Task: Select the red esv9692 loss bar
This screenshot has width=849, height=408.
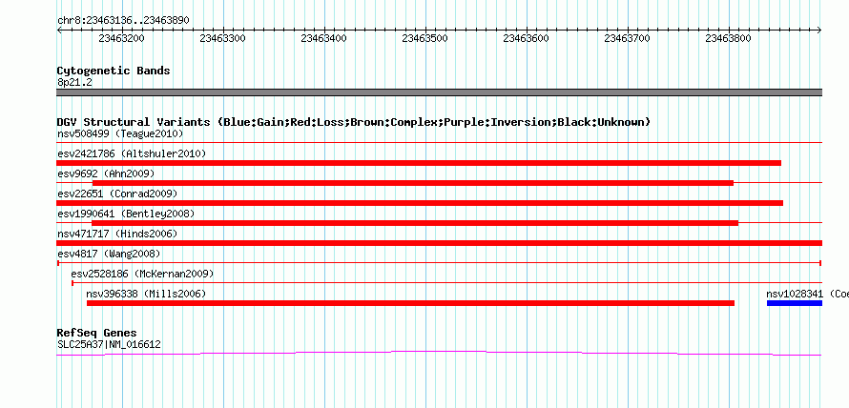Action: (x=413, y=183)
